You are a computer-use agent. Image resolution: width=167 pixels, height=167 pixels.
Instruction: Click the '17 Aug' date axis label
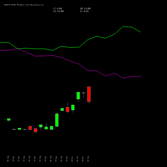(19, 159)
